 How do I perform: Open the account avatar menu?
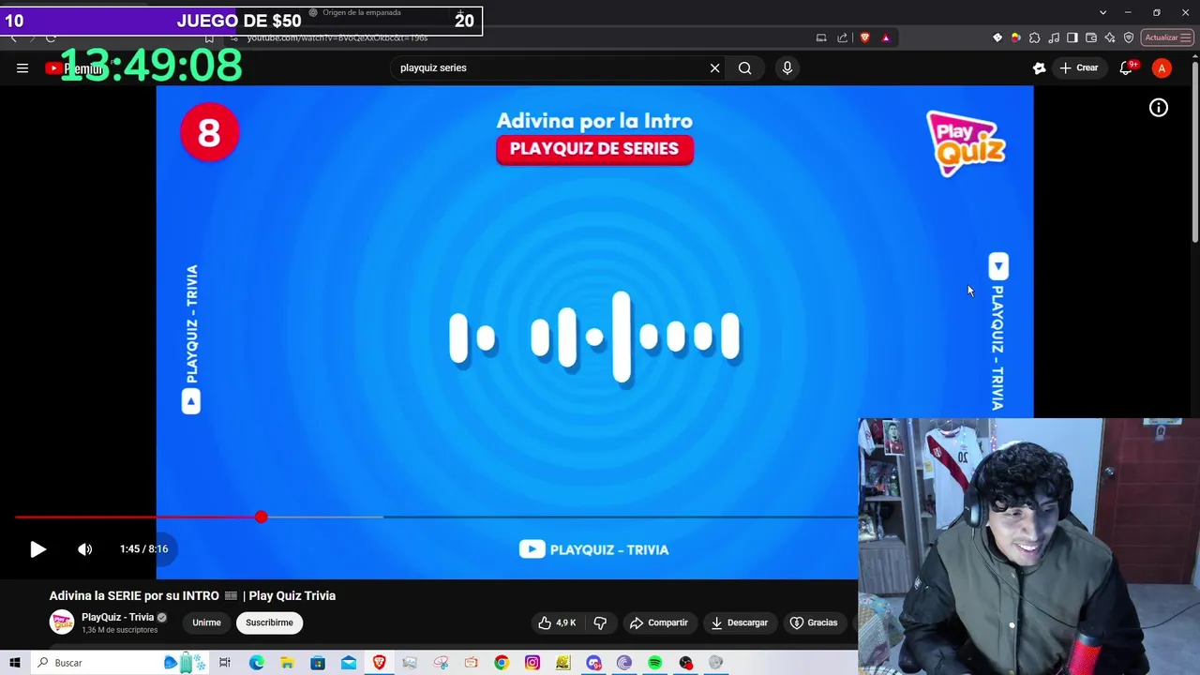pos(1162,67)
